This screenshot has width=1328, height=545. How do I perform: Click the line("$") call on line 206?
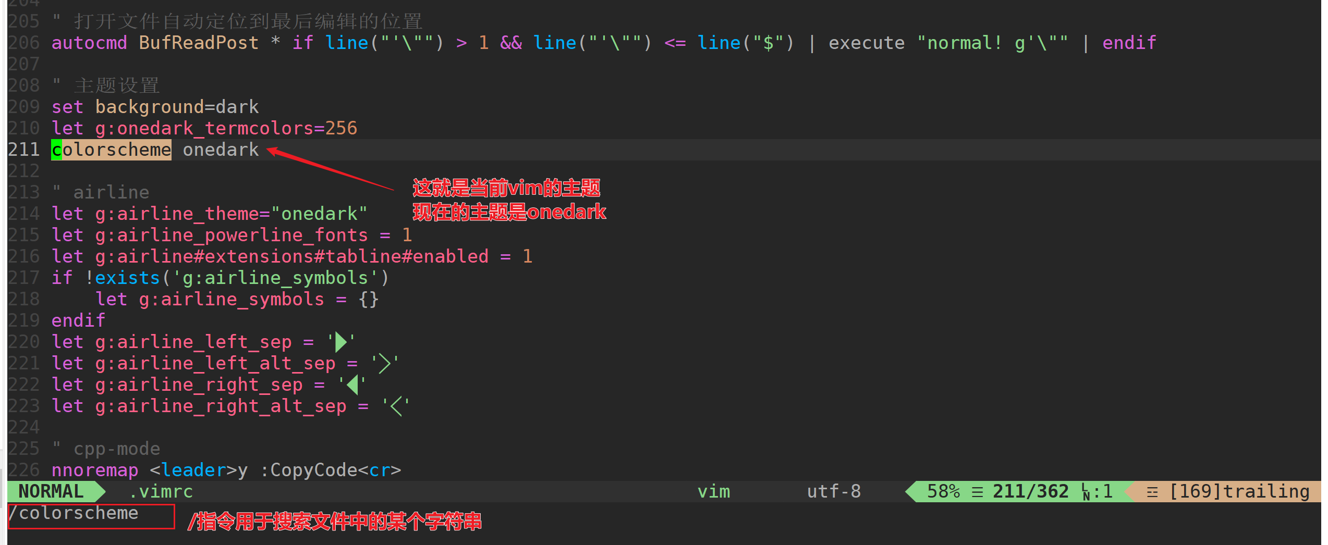pyautogui.click(x=746, y=43)
